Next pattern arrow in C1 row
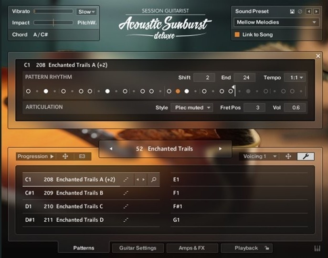 pos(144,180)
